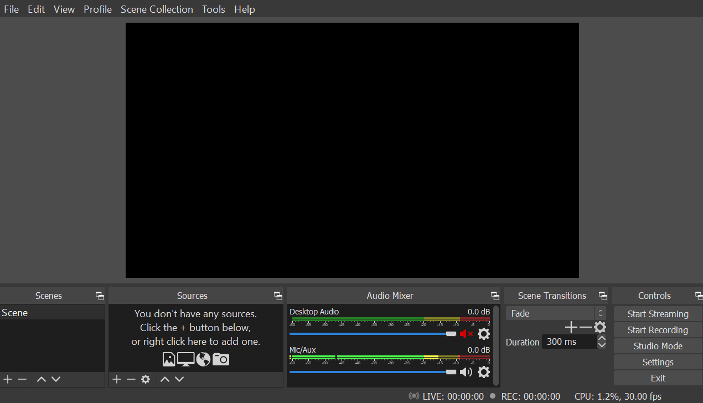The width and height of the screenshot is (703, 403).
Task: Move source down with chevron arrow
Action: pyautogui.click(x=179, y=379)
